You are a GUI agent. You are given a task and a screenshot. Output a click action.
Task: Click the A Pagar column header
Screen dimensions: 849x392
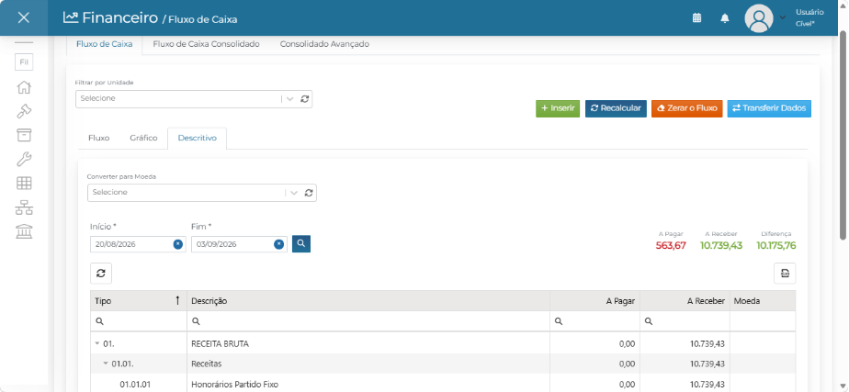pyautogui.click(x=595, y=301)
